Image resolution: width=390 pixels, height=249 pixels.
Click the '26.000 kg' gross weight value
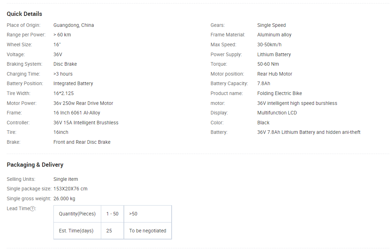tap(64, 198)
